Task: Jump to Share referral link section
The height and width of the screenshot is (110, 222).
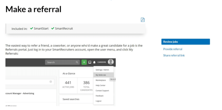Action: (x=174, y=55)
